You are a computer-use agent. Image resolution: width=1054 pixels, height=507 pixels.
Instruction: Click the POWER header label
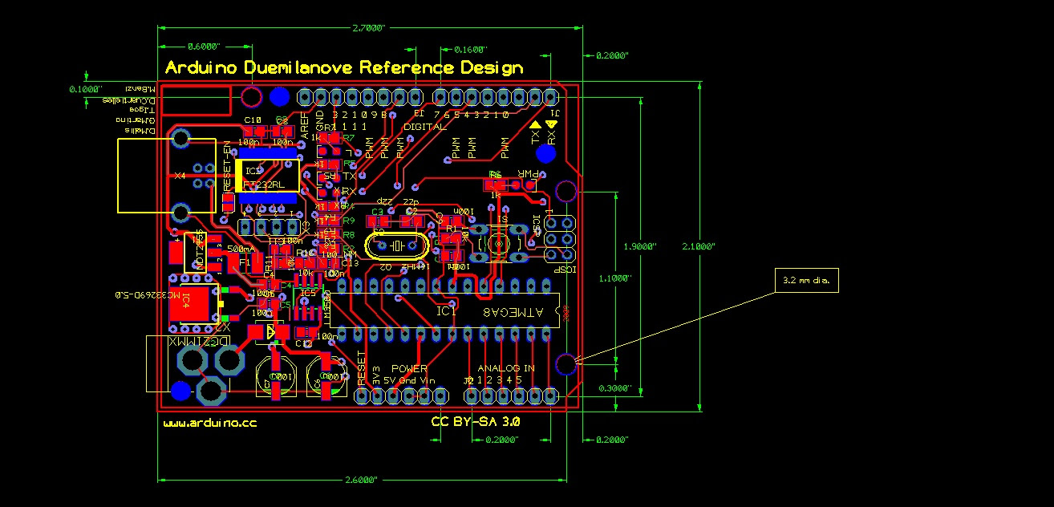pyautogui.click(x=409, y=368)
